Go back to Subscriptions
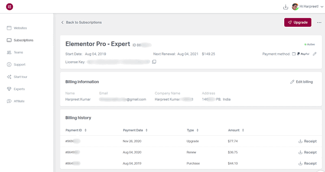325x172 pixels. (81, 22)
